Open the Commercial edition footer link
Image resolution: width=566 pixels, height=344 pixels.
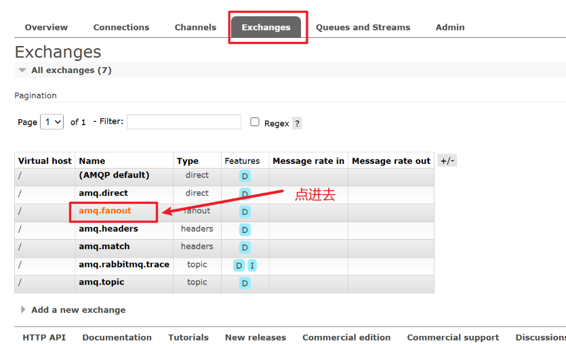346,337
